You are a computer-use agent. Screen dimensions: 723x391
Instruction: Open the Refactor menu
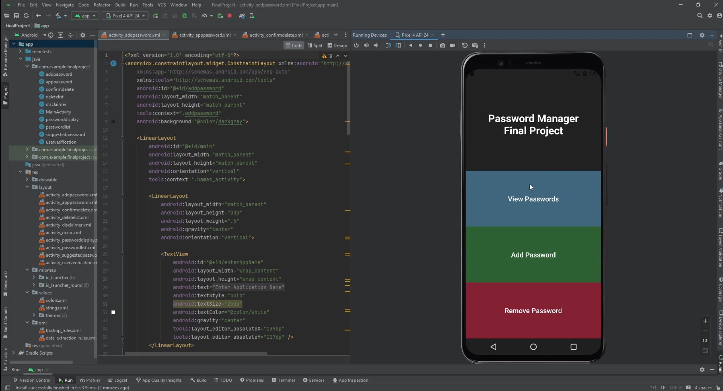pyautogui.click(x=102, y=5)
